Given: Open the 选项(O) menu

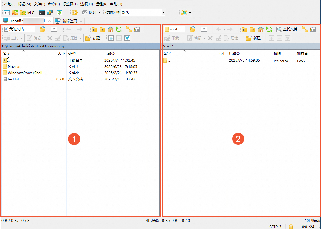Looking at the screenshot, I should click(x=86, y=4).
